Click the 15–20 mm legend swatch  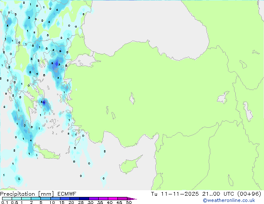tap(65, 199)
